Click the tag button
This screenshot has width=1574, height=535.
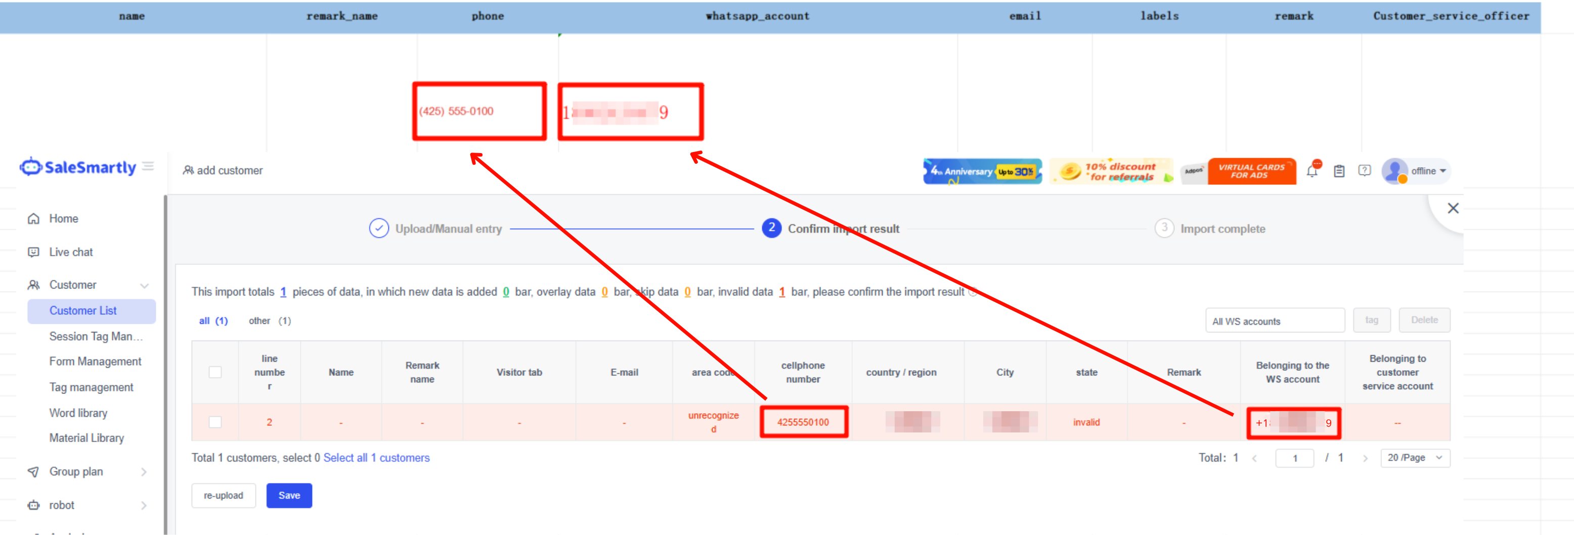click(1372, 320)
